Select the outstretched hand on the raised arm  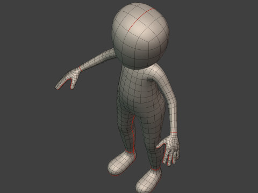pos(68,78)
